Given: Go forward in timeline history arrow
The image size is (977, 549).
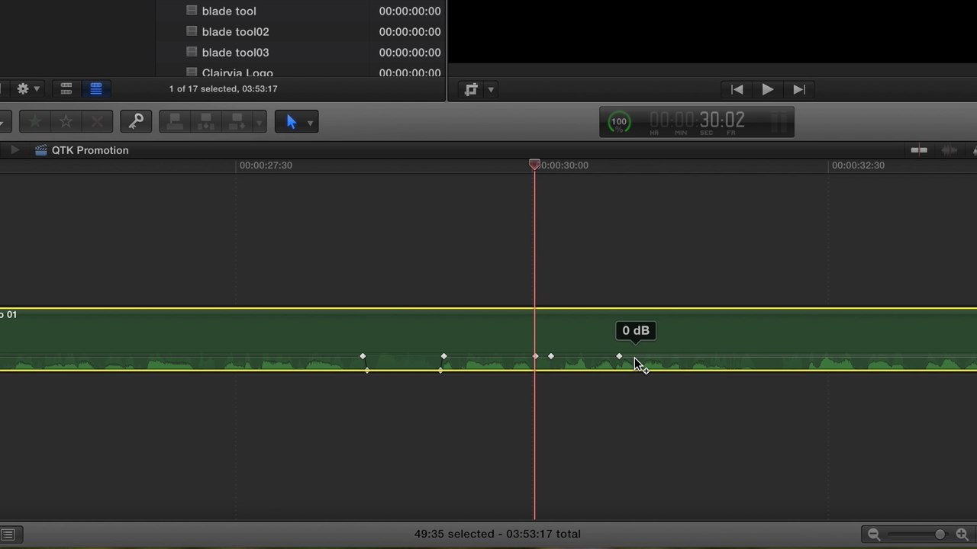Looking at the screenshot, I should tap(15, 150).
